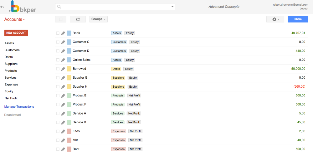The height and width of the screenshot is (156, 313).
Task: Check the Bank account checkbox
Action: click(x=58, y=33)
